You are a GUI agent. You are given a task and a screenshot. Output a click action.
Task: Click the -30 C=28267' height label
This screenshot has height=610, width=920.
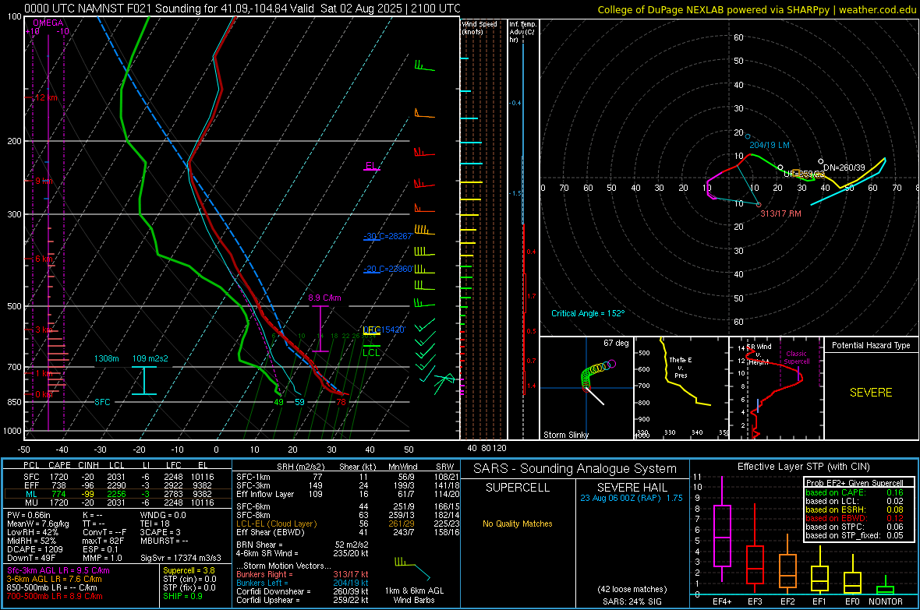[387, 236]
